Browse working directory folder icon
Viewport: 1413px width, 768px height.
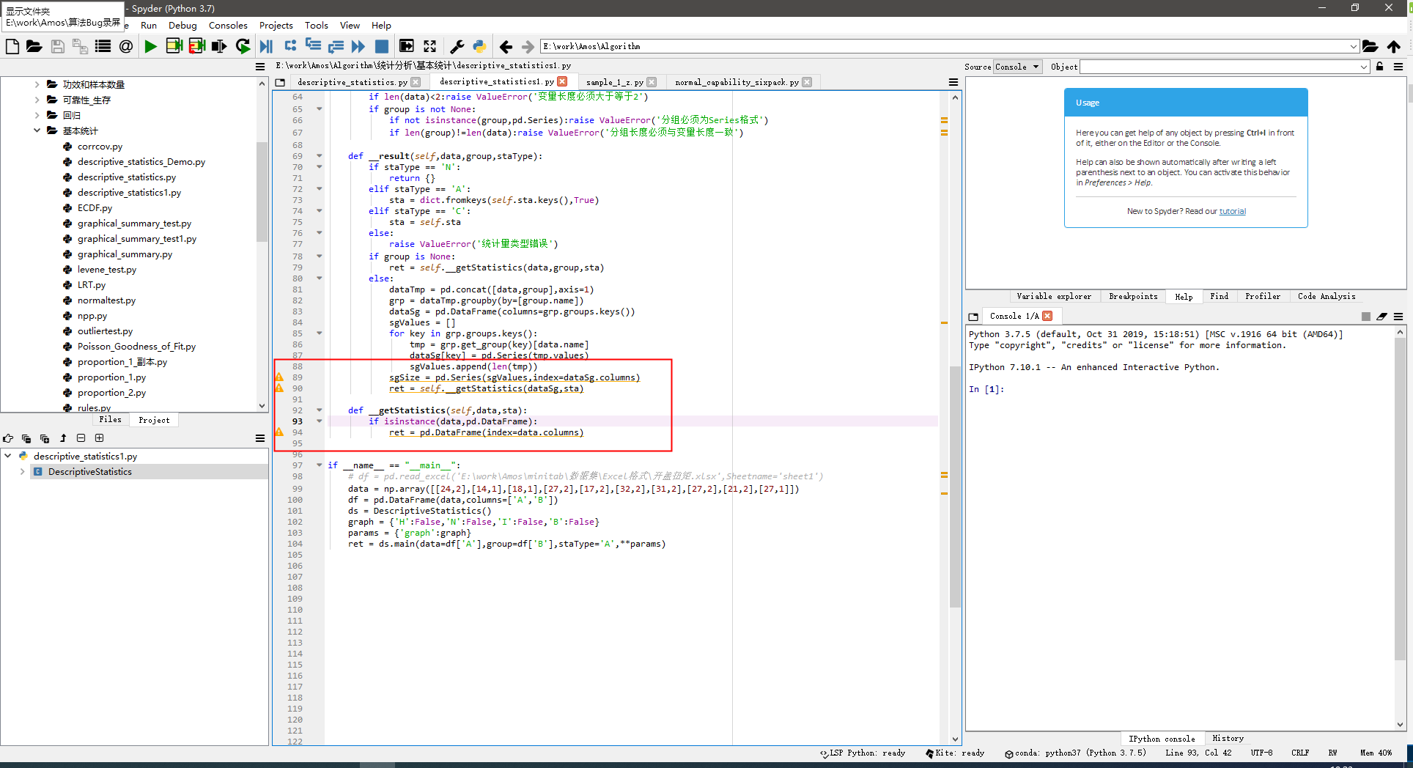1370,46
